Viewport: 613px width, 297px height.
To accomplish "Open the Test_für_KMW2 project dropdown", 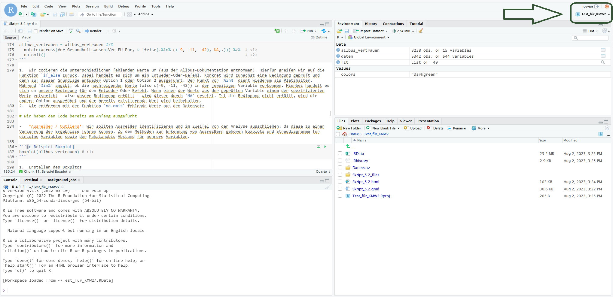I will coord(593,14).
